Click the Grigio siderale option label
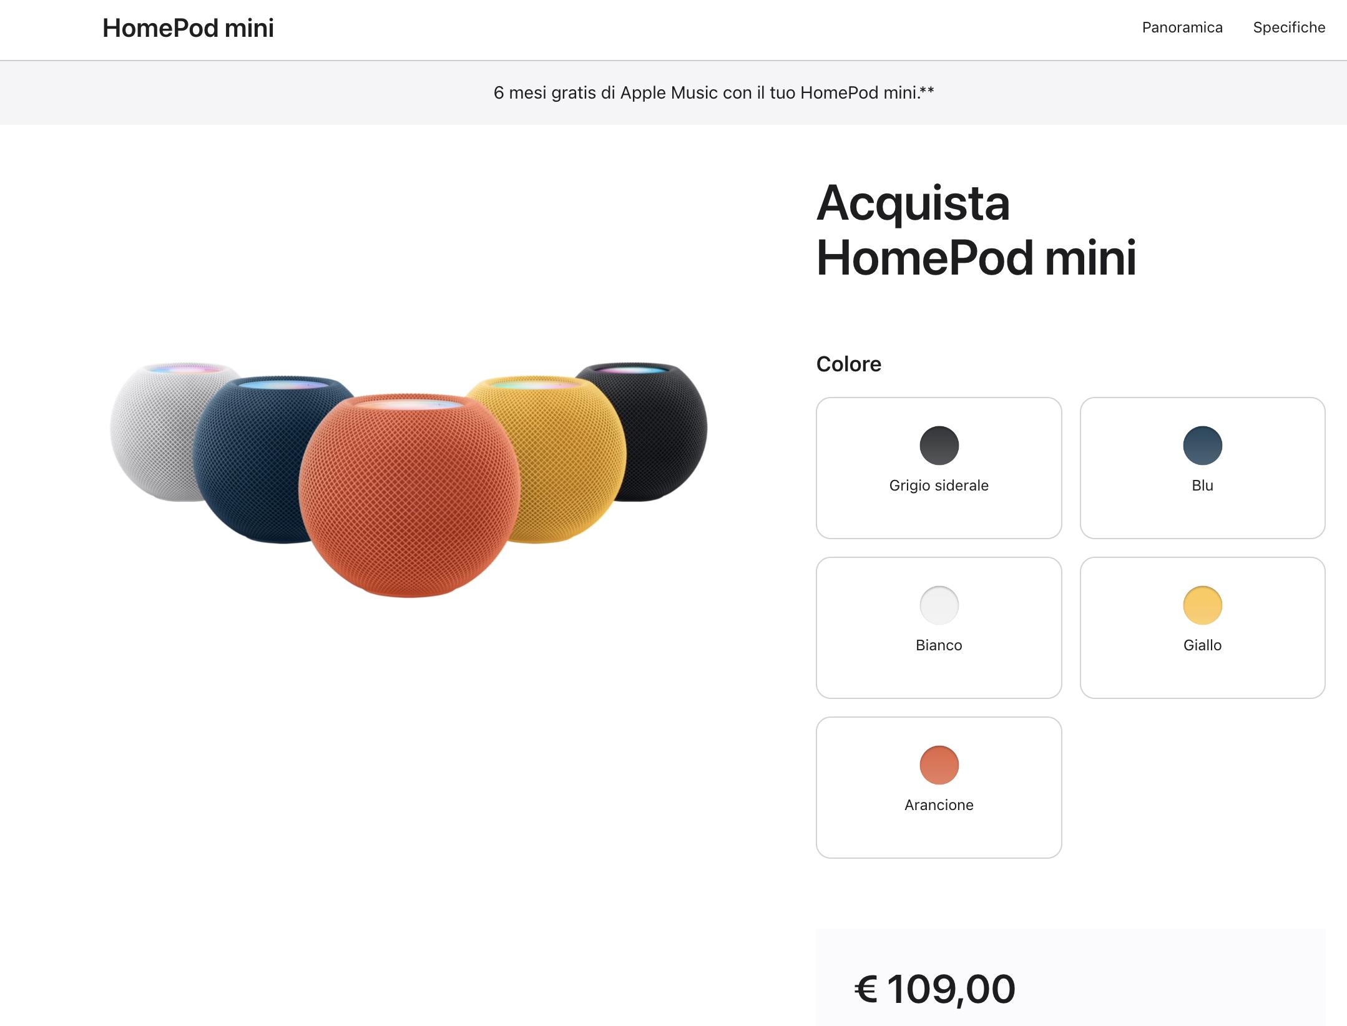 (939, 486)
